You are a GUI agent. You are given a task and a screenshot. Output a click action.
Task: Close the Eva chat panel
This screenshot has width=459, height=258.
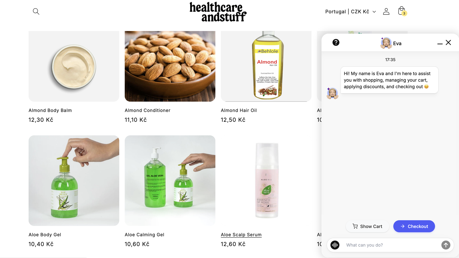(x=448, y=42)
